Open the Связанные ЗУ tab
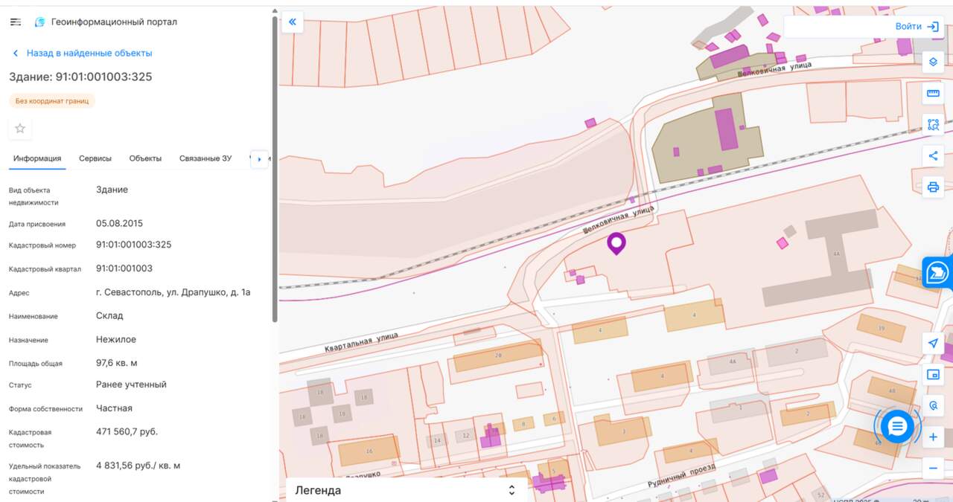953x502 pixels. 205,158
